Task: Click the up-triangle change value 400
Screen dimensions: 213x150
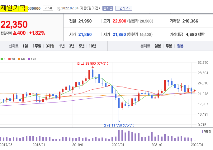Action: pyautogui.click(x=19, y=33)
